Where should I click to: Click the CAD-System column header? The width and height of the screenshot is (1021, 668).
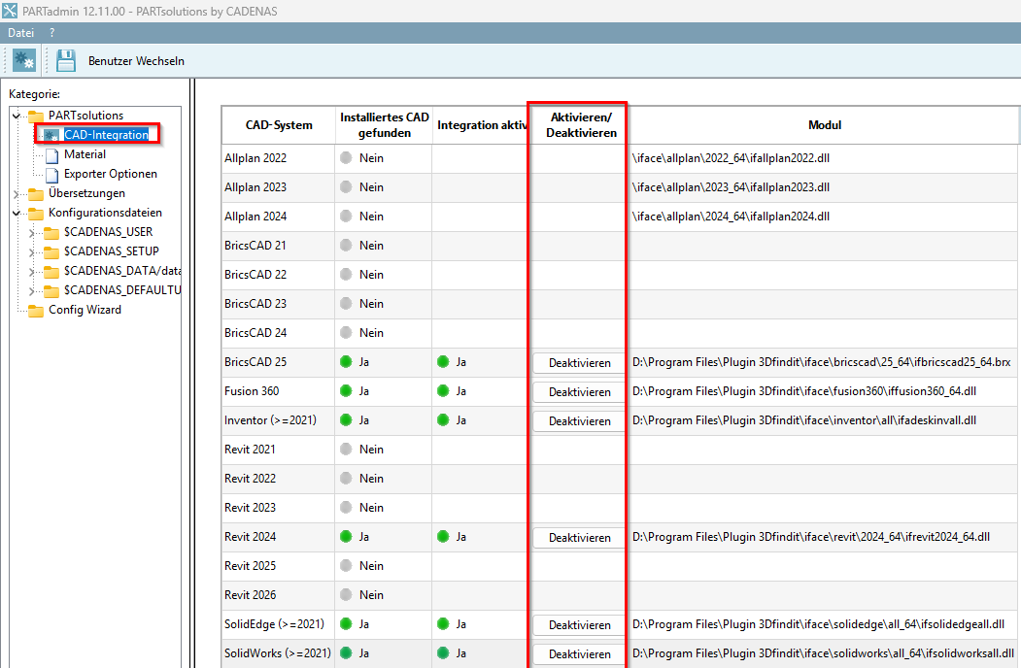(x=279, y=125)
